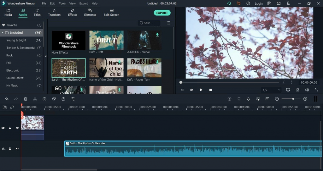Take a snapshot with the camera icon
Image resolution: width=323 pixels, height=171 pixels.
[297, 90]
